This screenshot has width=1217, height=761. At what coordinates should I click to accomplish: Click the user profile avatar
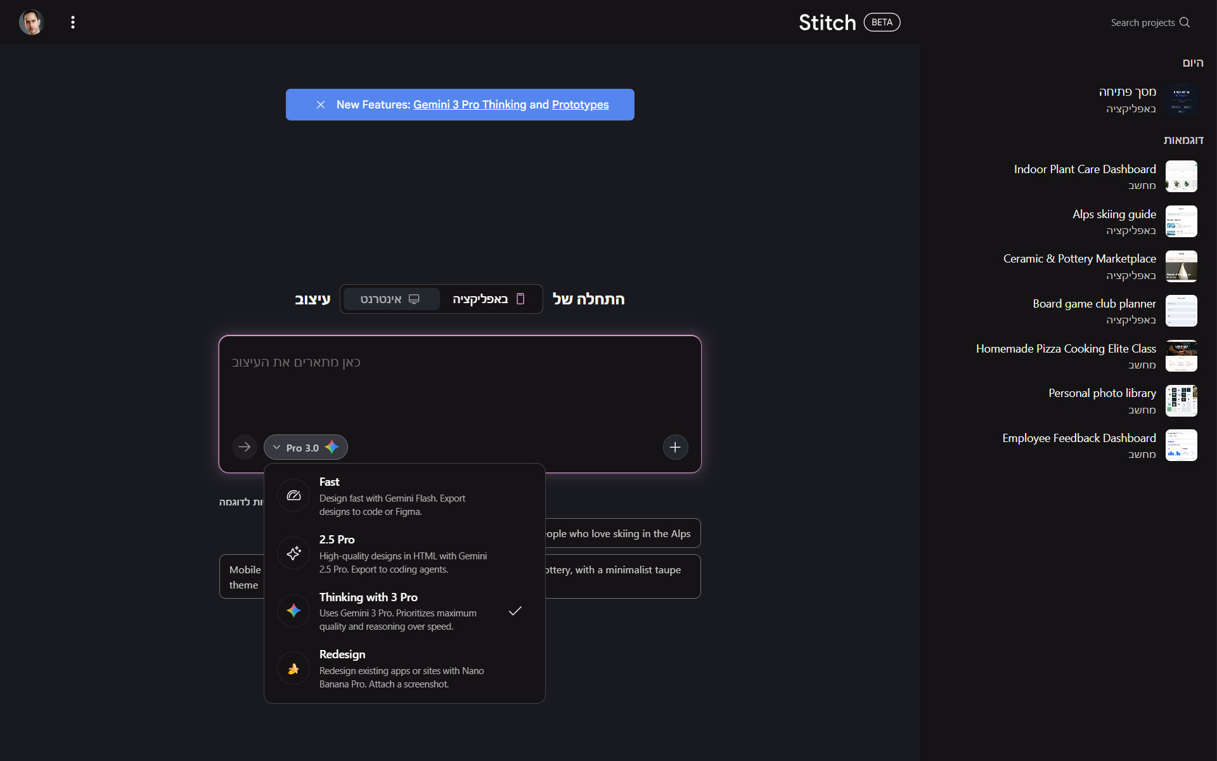(x=31, y=22)
